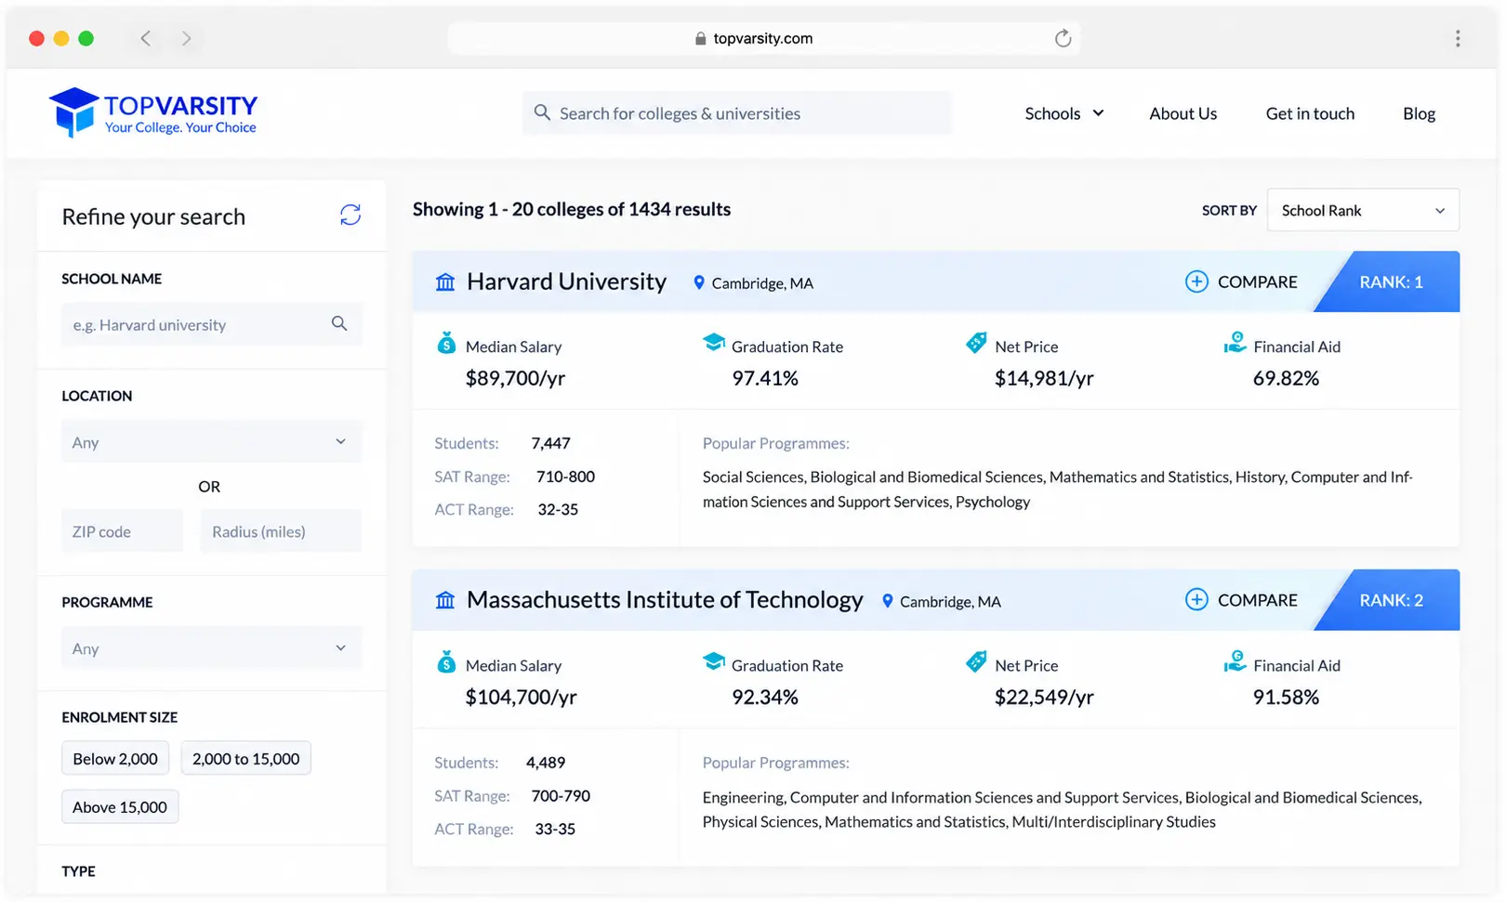This screenshot has width=1506, height=902.
Task: Click MIT's Median Salary money bag icon
Action: (x=446, y=661)
